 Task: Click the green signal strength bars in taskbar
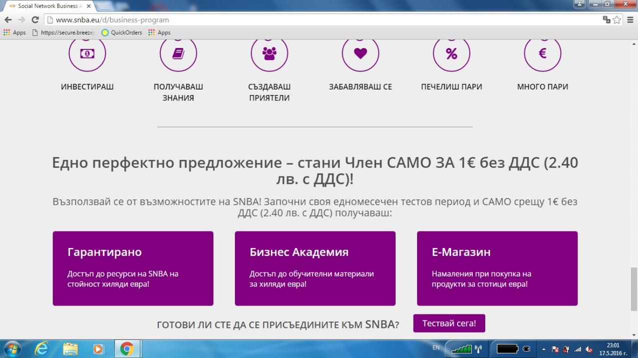click(461, 349)
